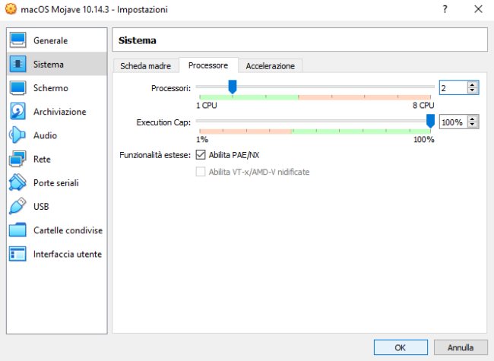Open Cartelle condivise folder icon
This screenshot has width=494, height=361.
pos(18,230)
